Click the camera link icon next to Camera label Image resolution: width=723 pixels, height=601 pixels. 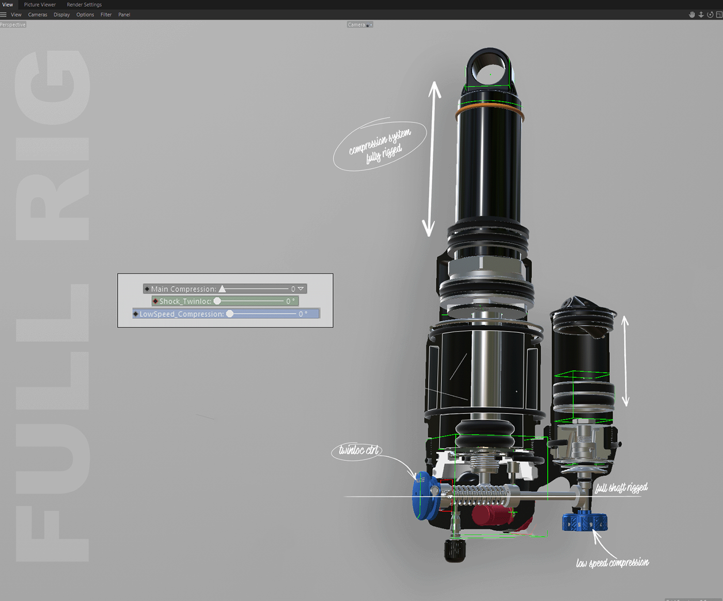coord(369,24)
